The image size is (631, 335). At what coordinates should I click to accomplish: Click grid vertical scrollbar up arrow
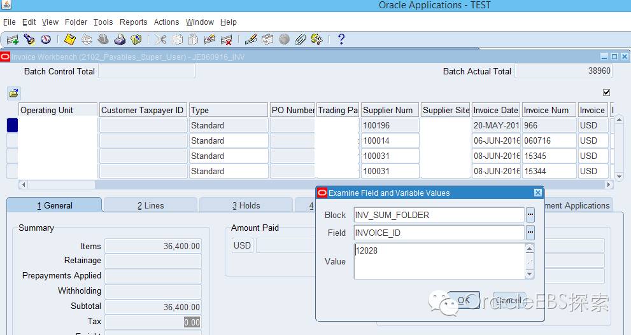click(619, 120)
